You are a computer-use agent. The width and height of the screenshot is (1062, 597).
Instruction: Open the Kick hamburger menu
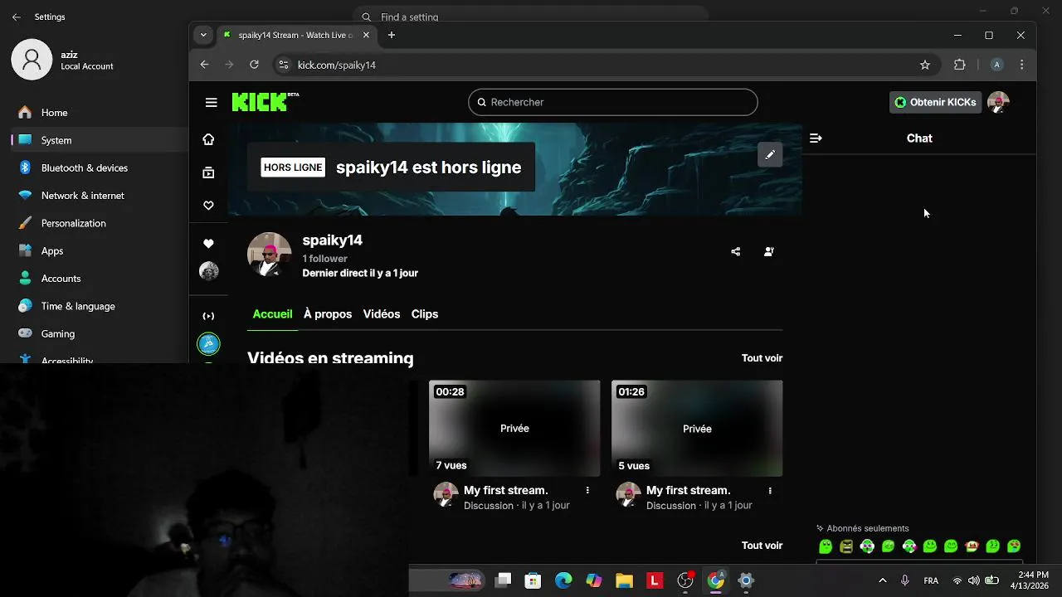pos(212,103)
